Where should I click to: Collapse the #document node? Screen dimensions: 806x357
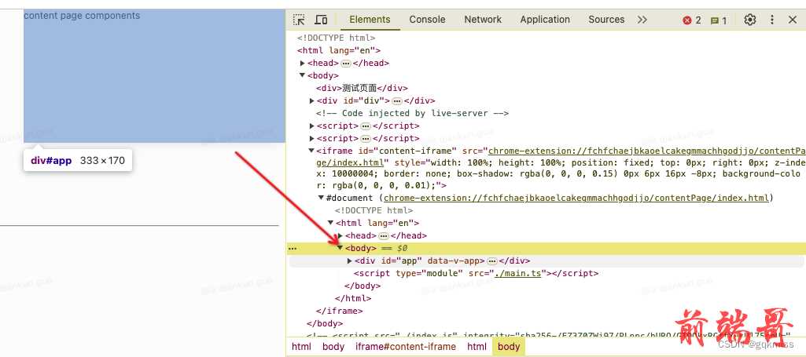[x=322, y=198]
